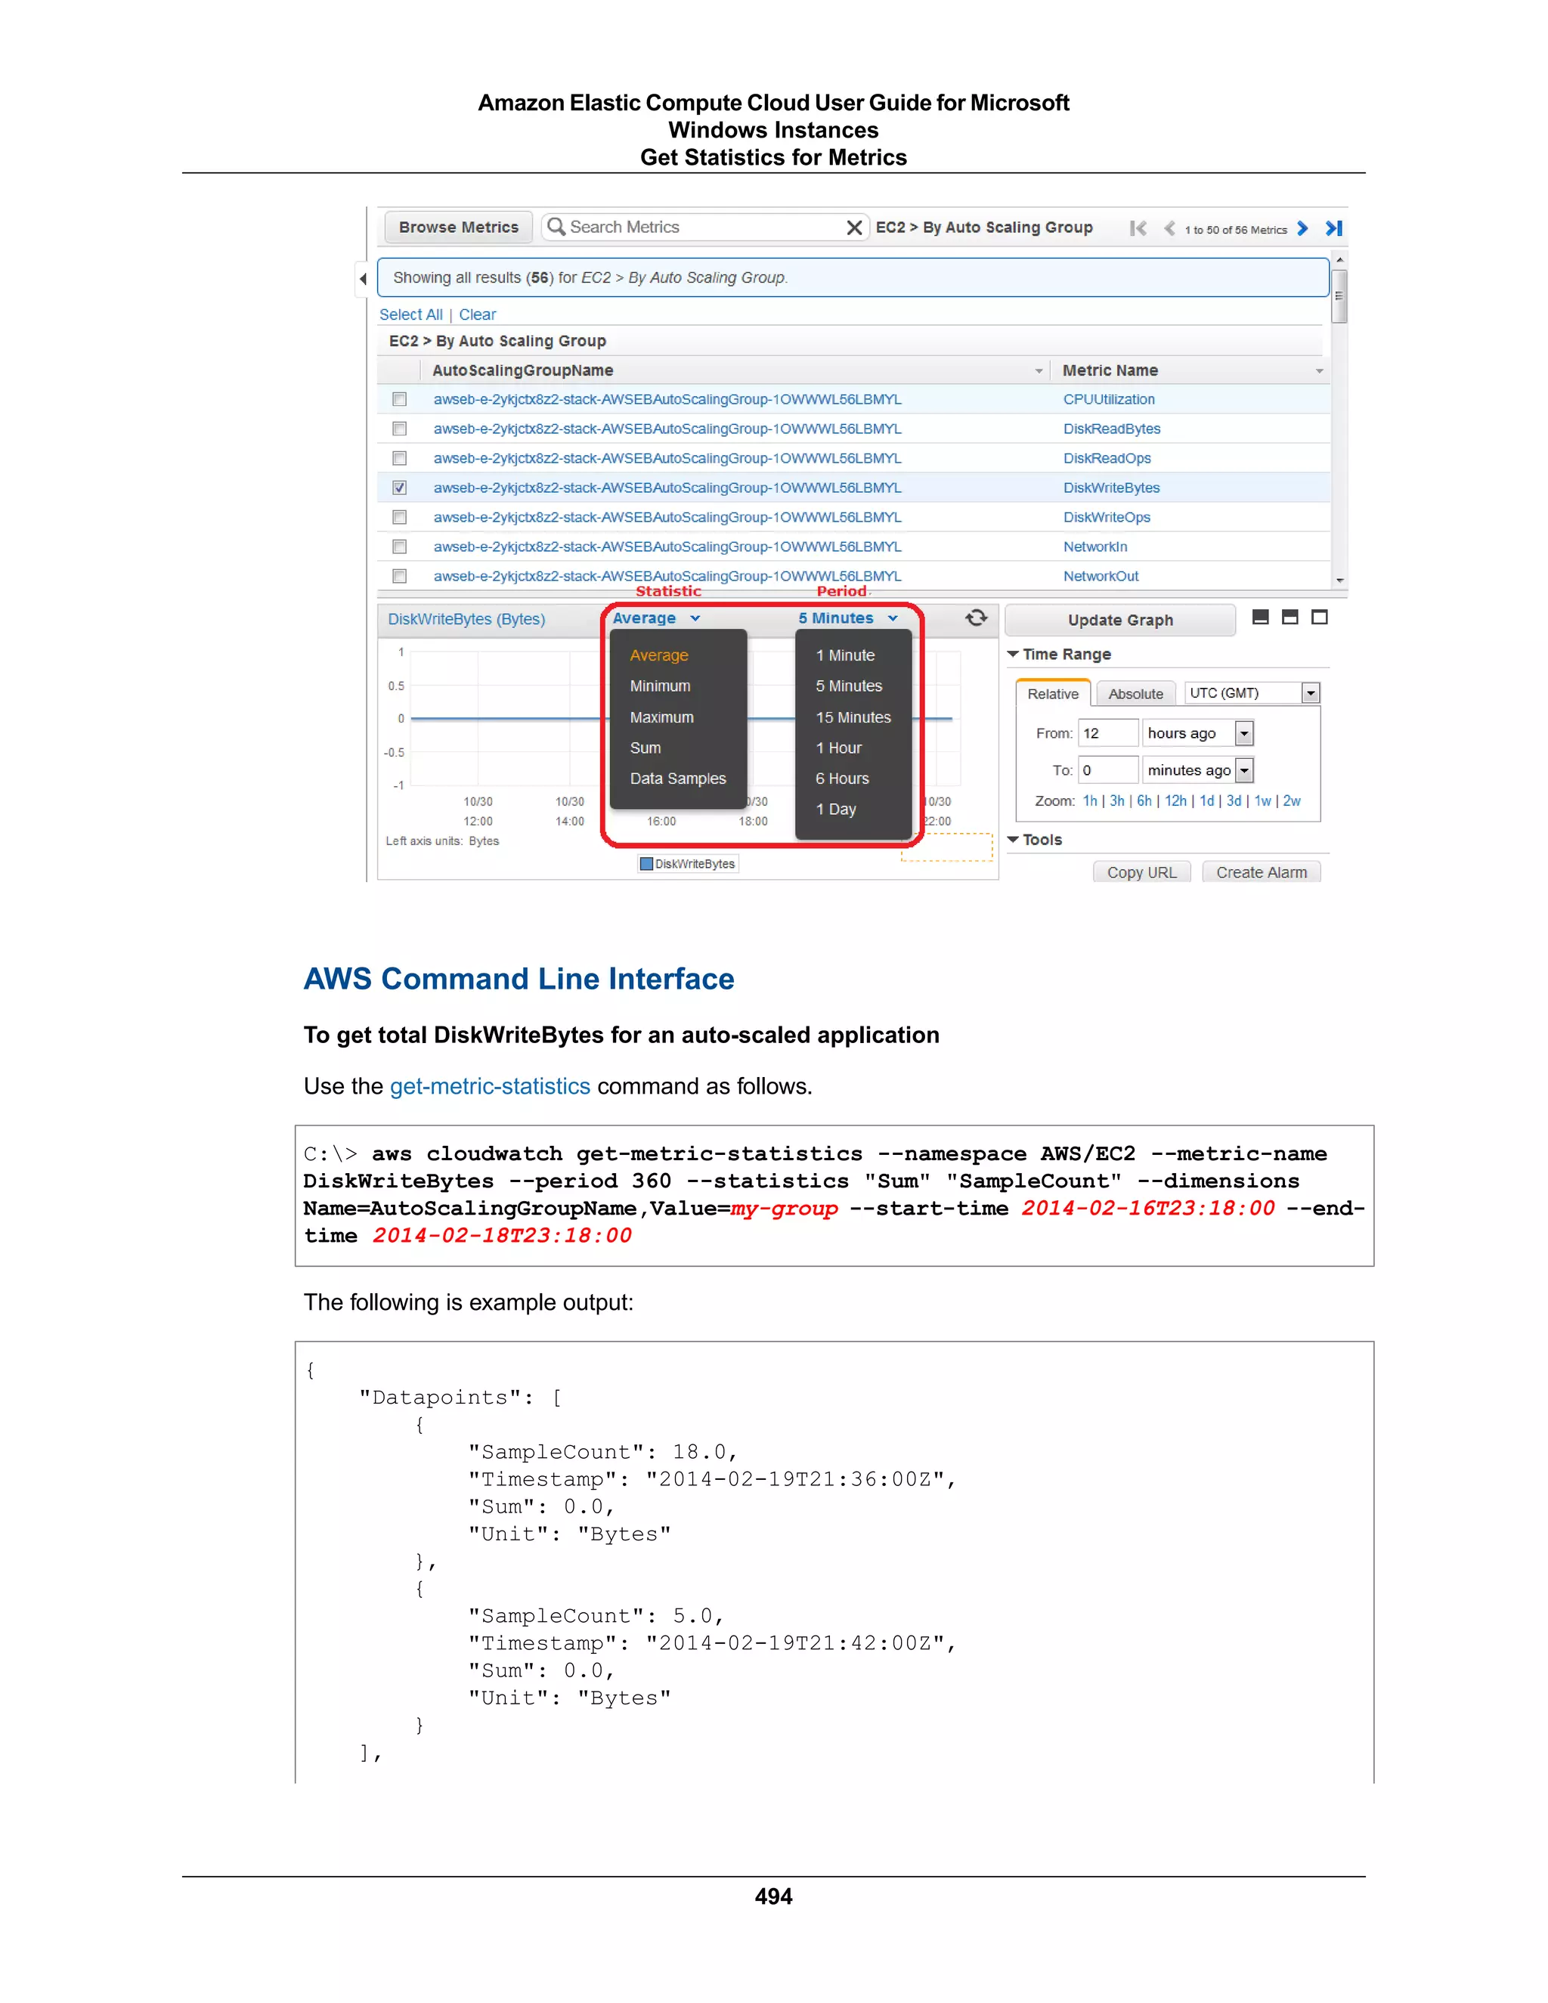Click the From value field
The width and height of the screenshot is (1548, 2003).
[1108, 732]
